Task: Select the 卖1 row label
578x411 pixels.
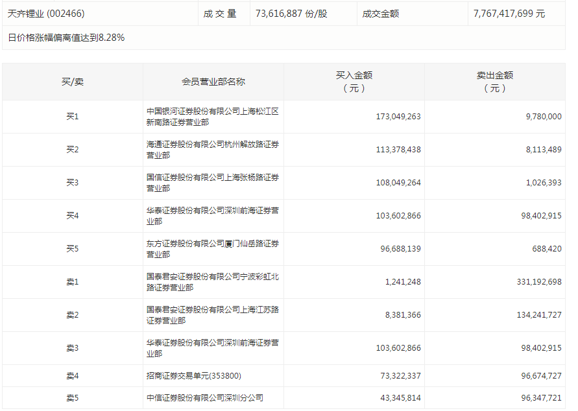Action: (x=73, y=282)
